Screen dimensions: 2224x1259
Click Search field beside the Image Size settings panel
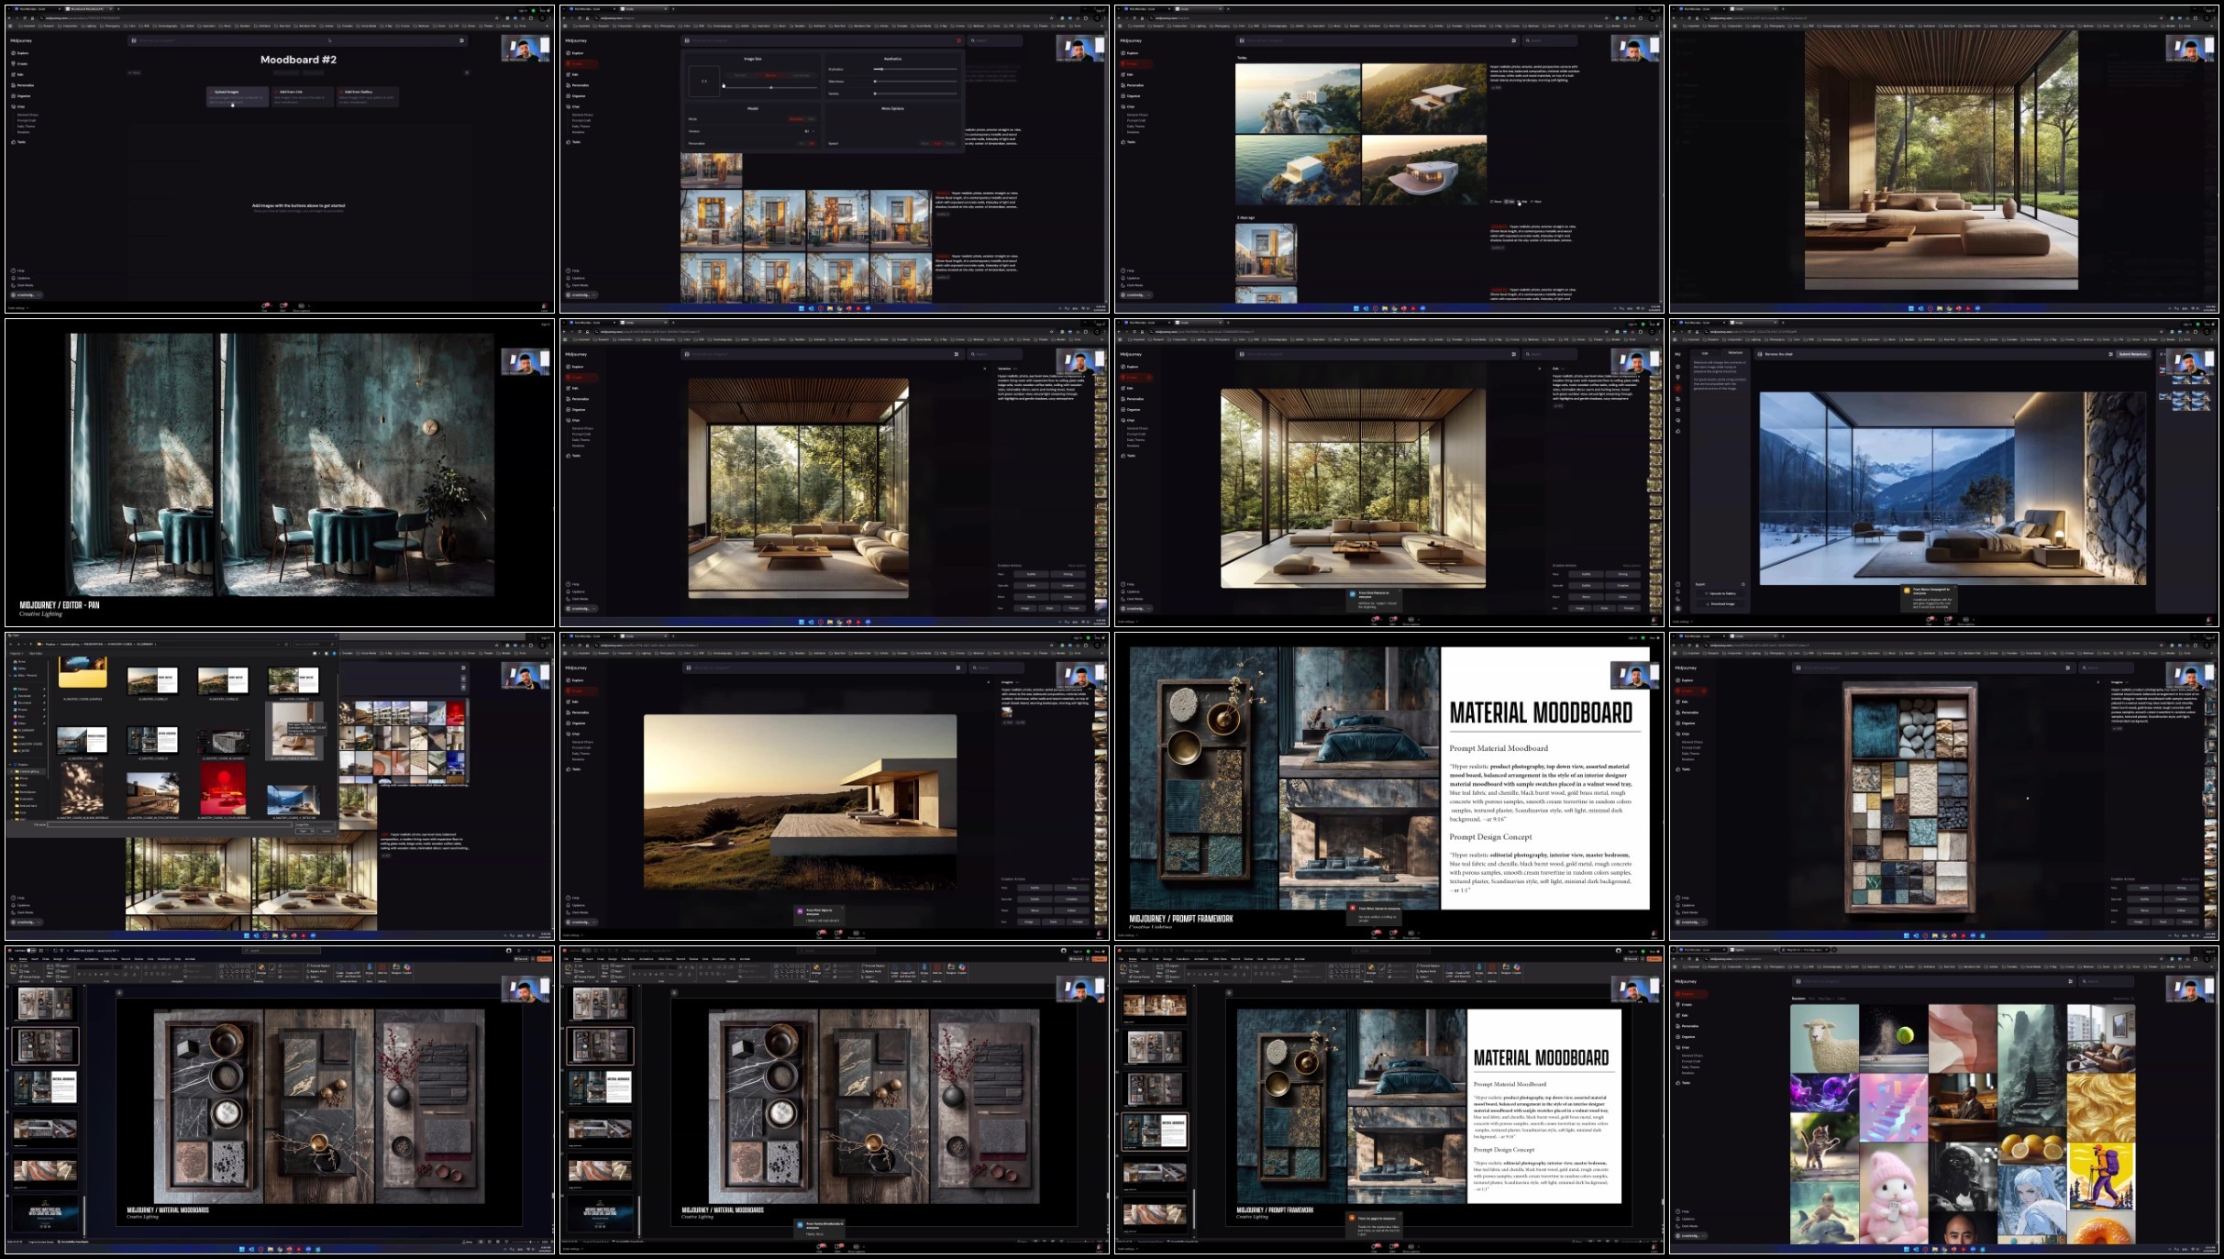(996, 40)
